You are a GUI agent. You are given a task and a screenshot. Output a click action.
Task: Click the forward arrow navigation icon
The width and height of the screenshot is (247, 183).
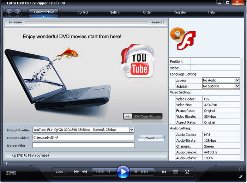[x=18, y=12]
